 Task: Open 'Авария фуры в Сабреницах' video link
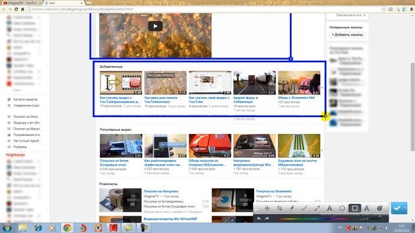pyautogui.click(x=245, y=100)
